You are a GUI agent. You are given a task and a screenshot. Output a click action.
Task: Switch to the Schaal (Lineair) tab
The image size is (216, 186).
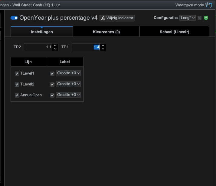174,32
